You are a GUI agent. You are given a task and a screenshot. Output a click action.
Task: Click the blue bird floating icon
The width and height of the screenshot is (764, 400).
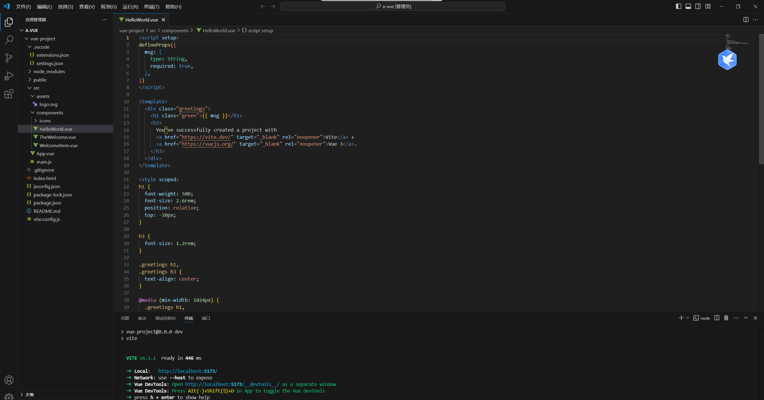coord(727,60)
